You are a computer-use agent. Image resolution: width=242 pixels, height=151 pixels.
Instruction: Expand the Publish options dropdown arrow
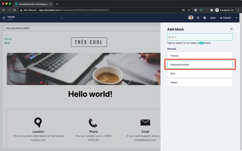(x=237, y=18)
